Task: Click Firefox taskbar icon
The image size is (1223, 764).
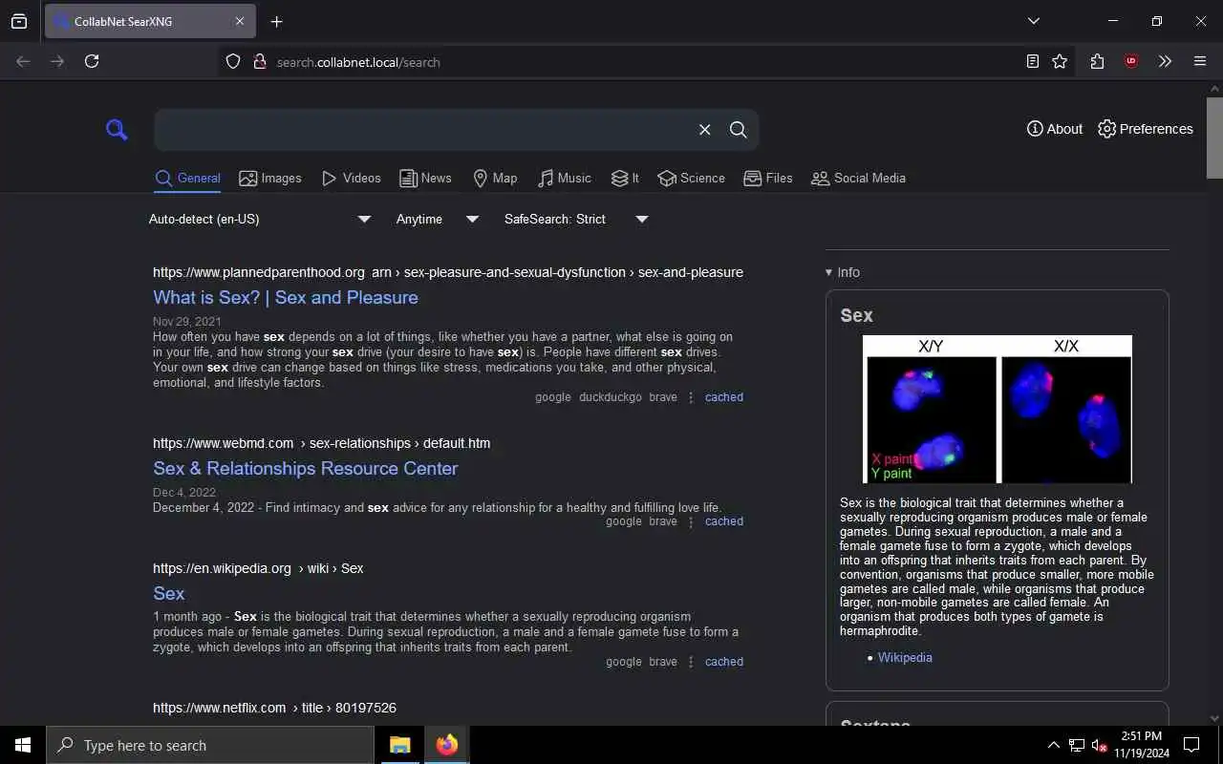Action: (x=446, y=745)
